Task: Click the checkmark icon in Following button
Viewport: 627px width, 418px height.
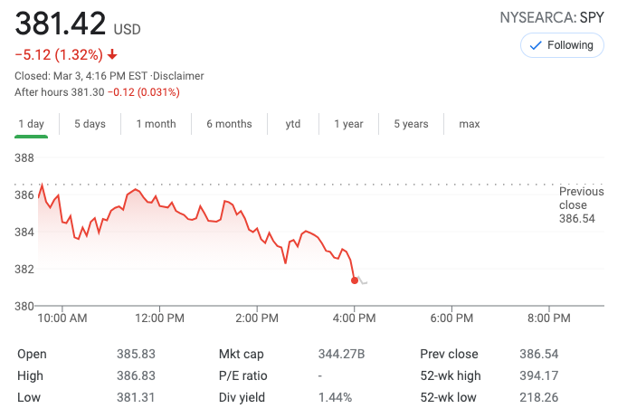Action: [x=535, y=45]
